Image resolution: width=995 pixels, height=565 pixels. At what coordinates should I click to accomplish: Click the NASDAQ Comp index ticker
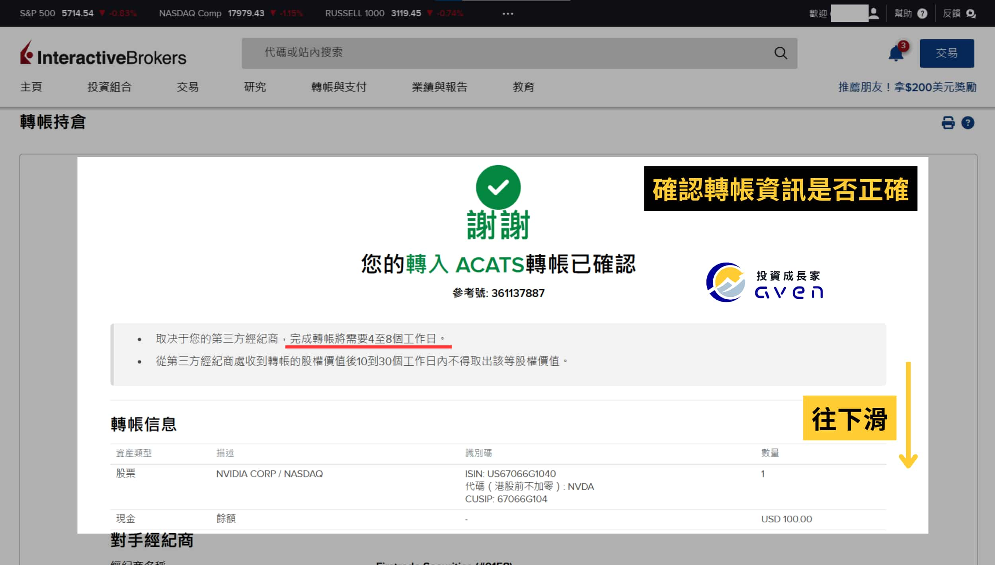[231, 13]
